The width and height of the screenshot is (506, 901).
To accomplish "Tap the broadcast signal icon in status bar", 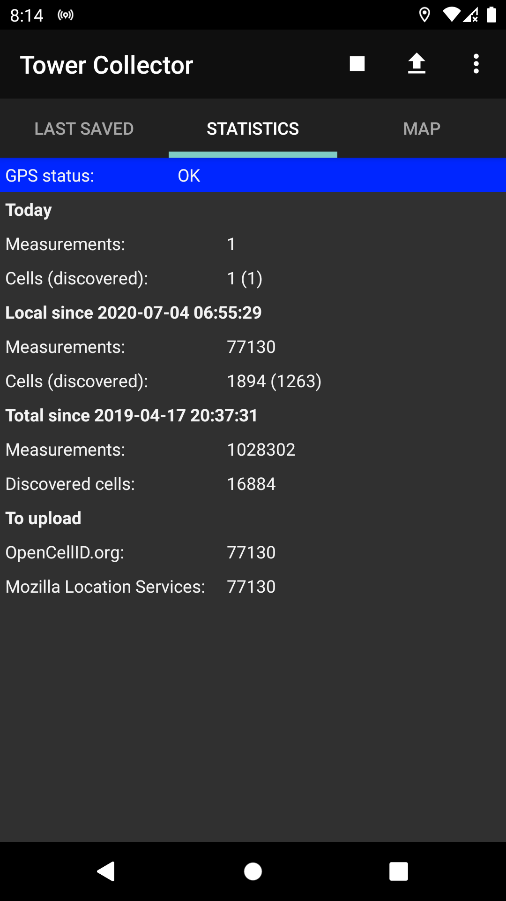I will point(66,15).
